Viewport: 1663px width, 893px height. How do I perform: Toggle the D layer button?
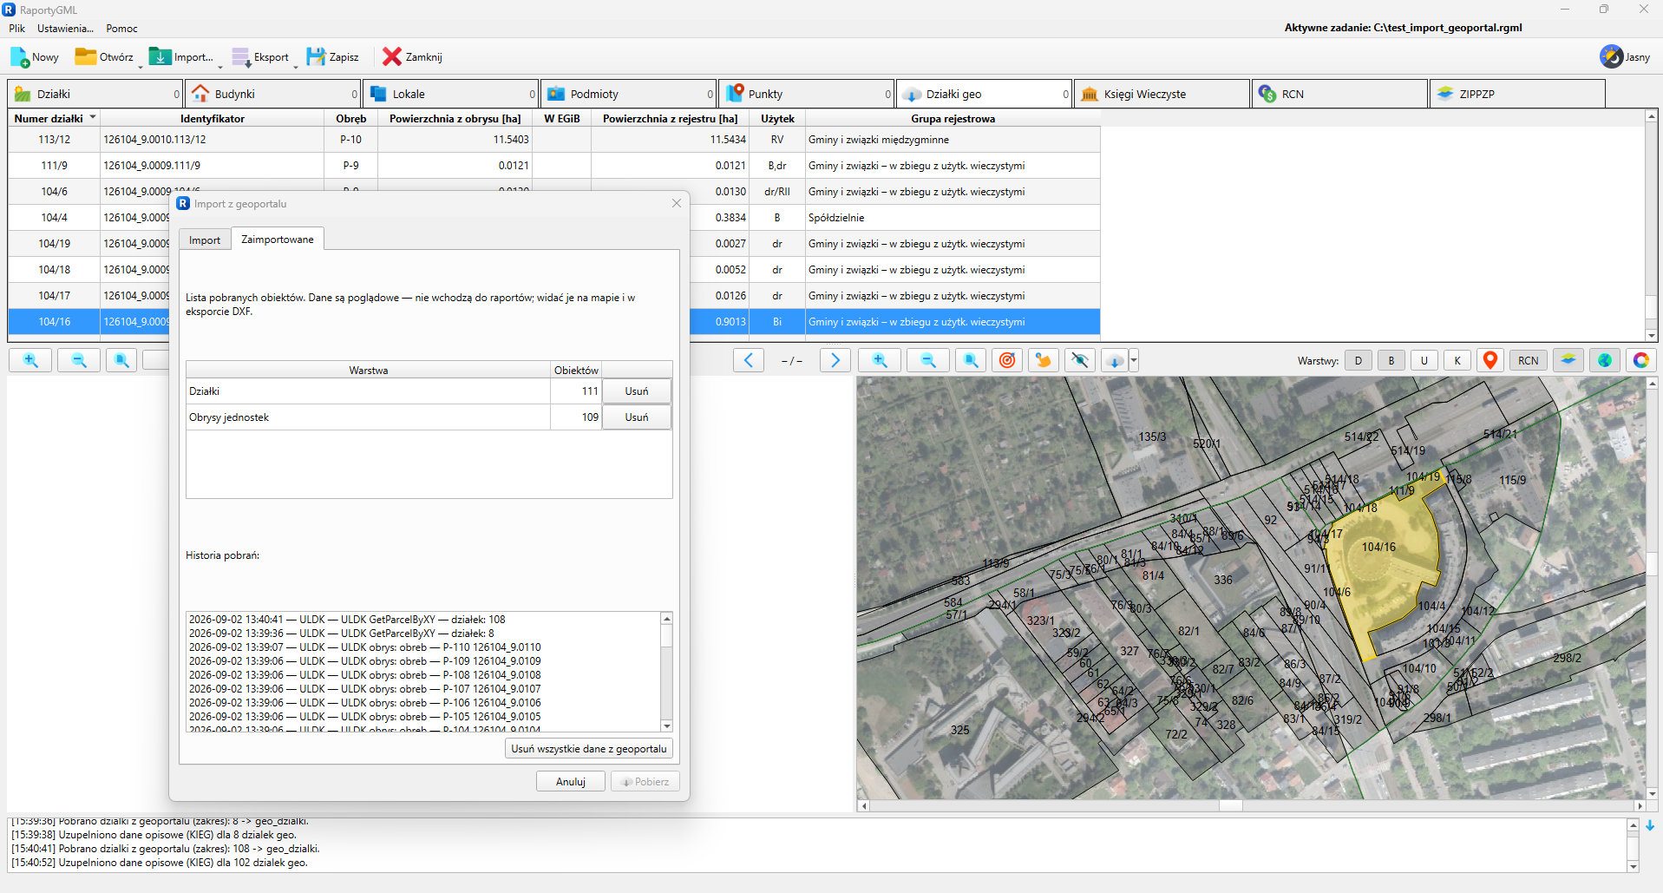click(x=1359, y=360)
